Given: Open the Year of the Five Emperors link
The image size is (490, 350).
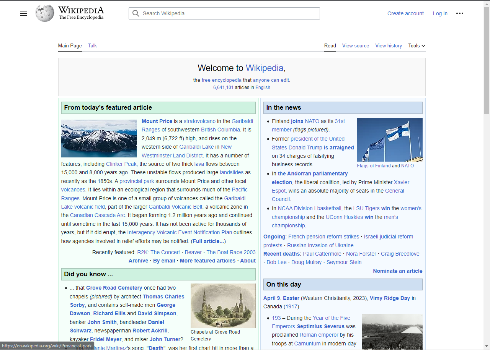Looking at the screenshot, I should coord(332,318).
